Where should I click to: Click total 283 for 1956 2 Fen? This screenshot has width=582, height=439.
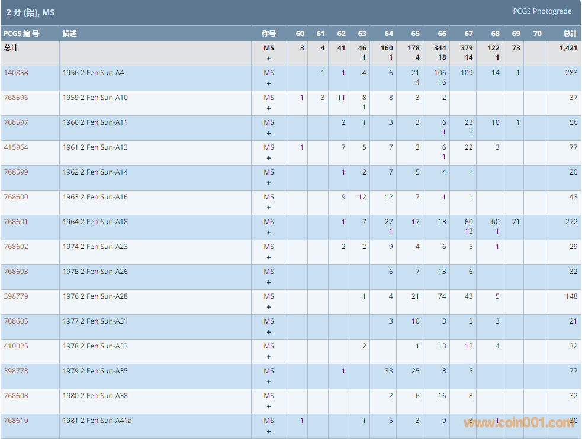tap(571, 73)
